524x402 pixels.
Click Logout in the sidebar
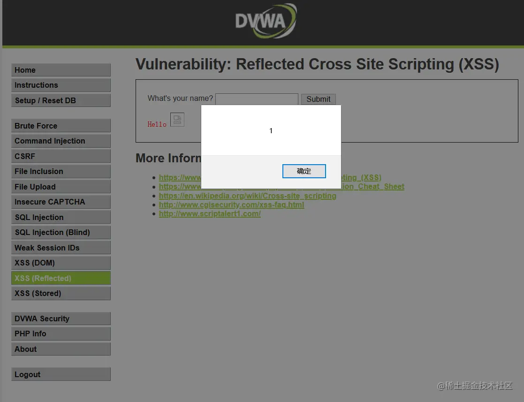[x=61, y=374]
